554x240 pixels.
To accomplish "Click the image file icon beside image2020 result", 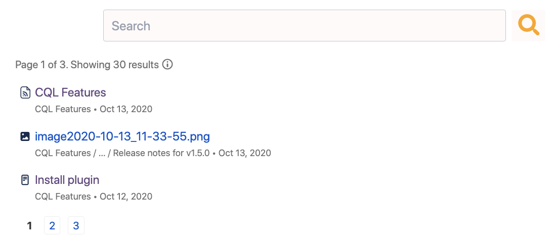I will coord(25,136).
